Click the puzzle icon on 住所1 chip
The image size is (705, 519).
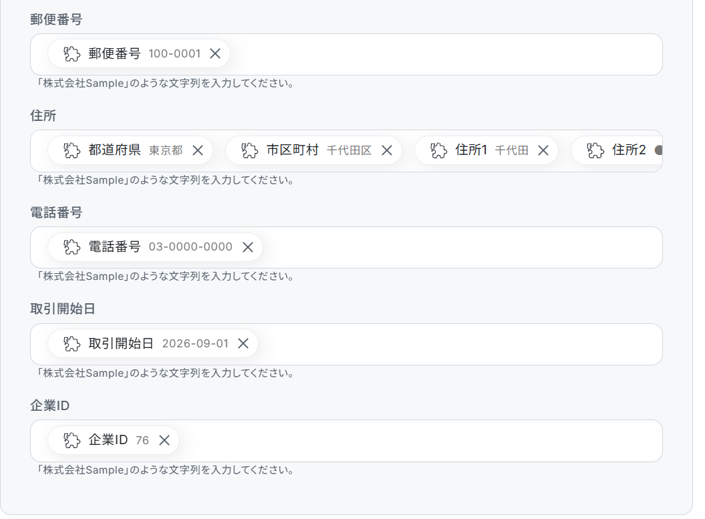(x=438, y=150)
